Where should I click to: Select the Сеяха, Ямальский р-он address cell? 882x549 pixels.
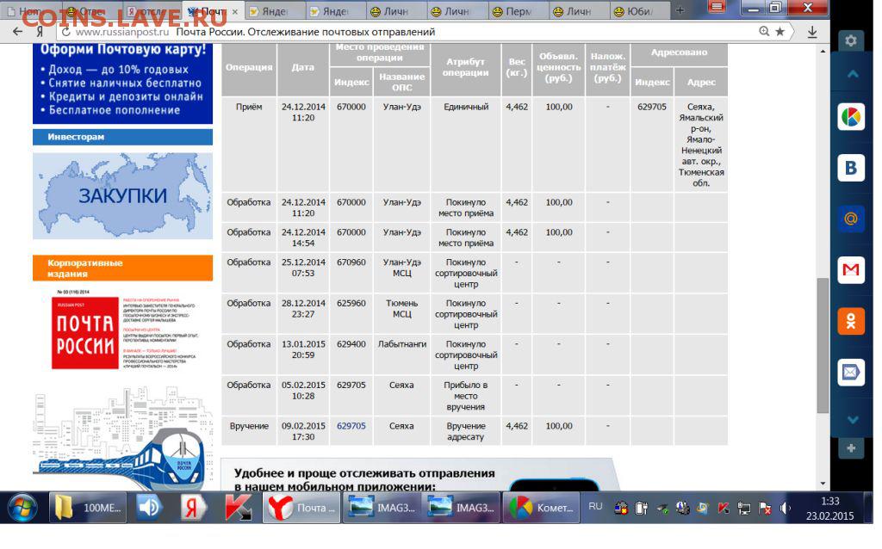click(701, 145)
